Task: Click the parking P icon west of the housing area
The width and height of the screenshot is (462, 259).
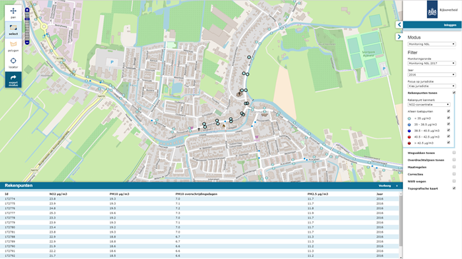Action: [112, 62]
